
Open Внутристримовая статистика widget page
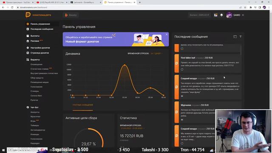[x=44, y=74]
